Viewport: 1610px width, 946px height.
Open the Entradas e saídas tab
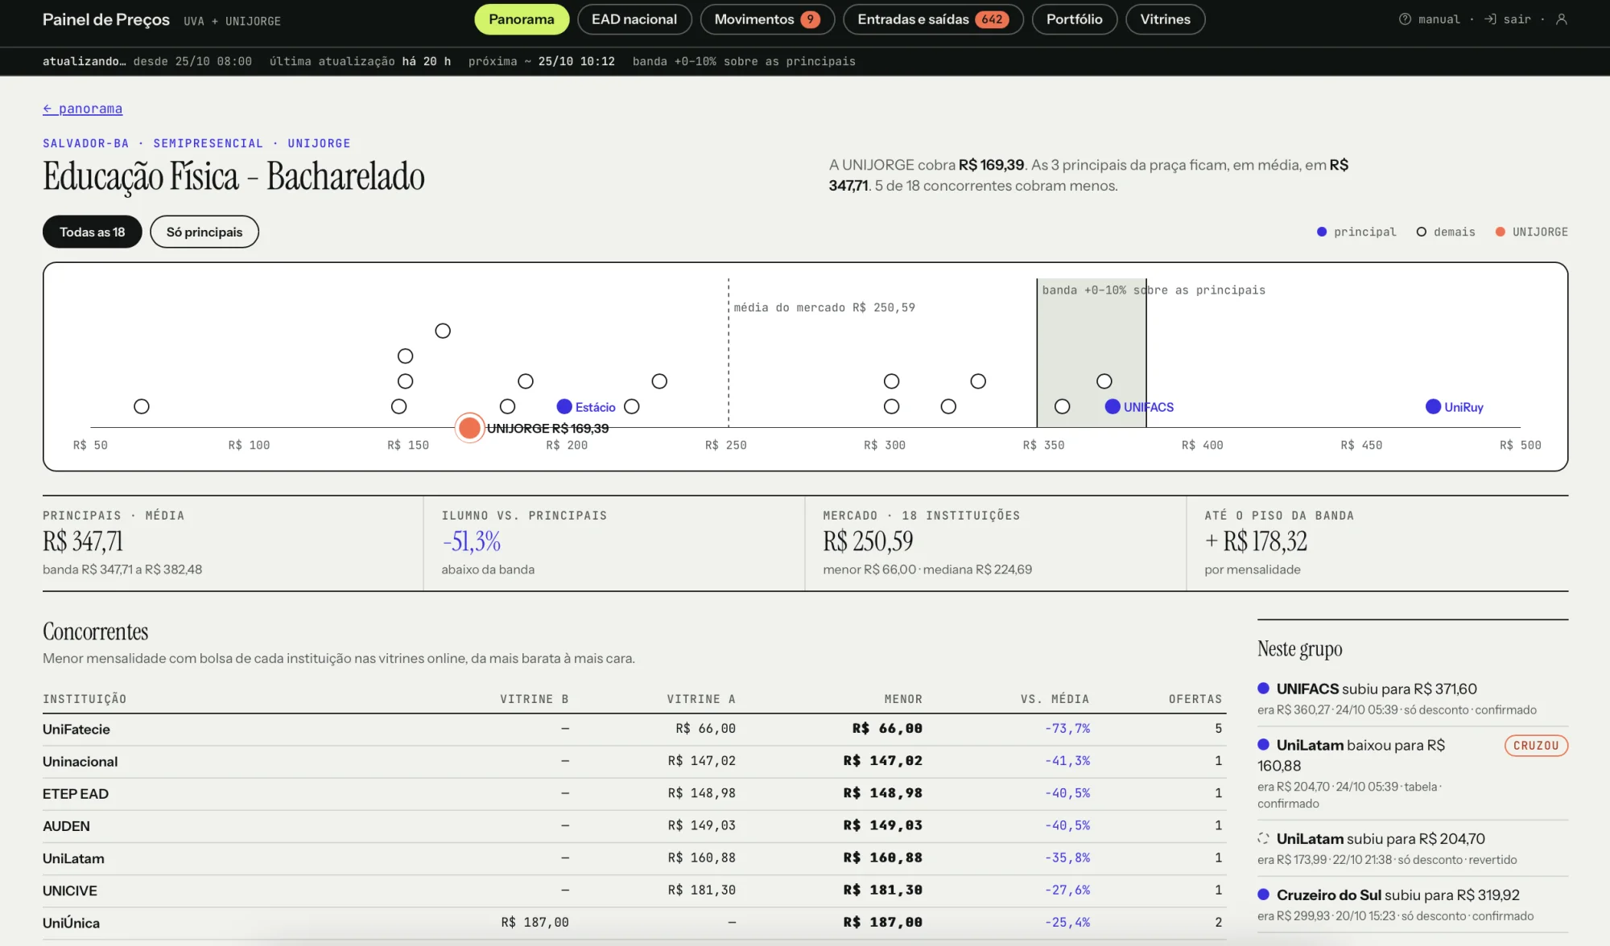pyautogui.click(x=933, y=19)
